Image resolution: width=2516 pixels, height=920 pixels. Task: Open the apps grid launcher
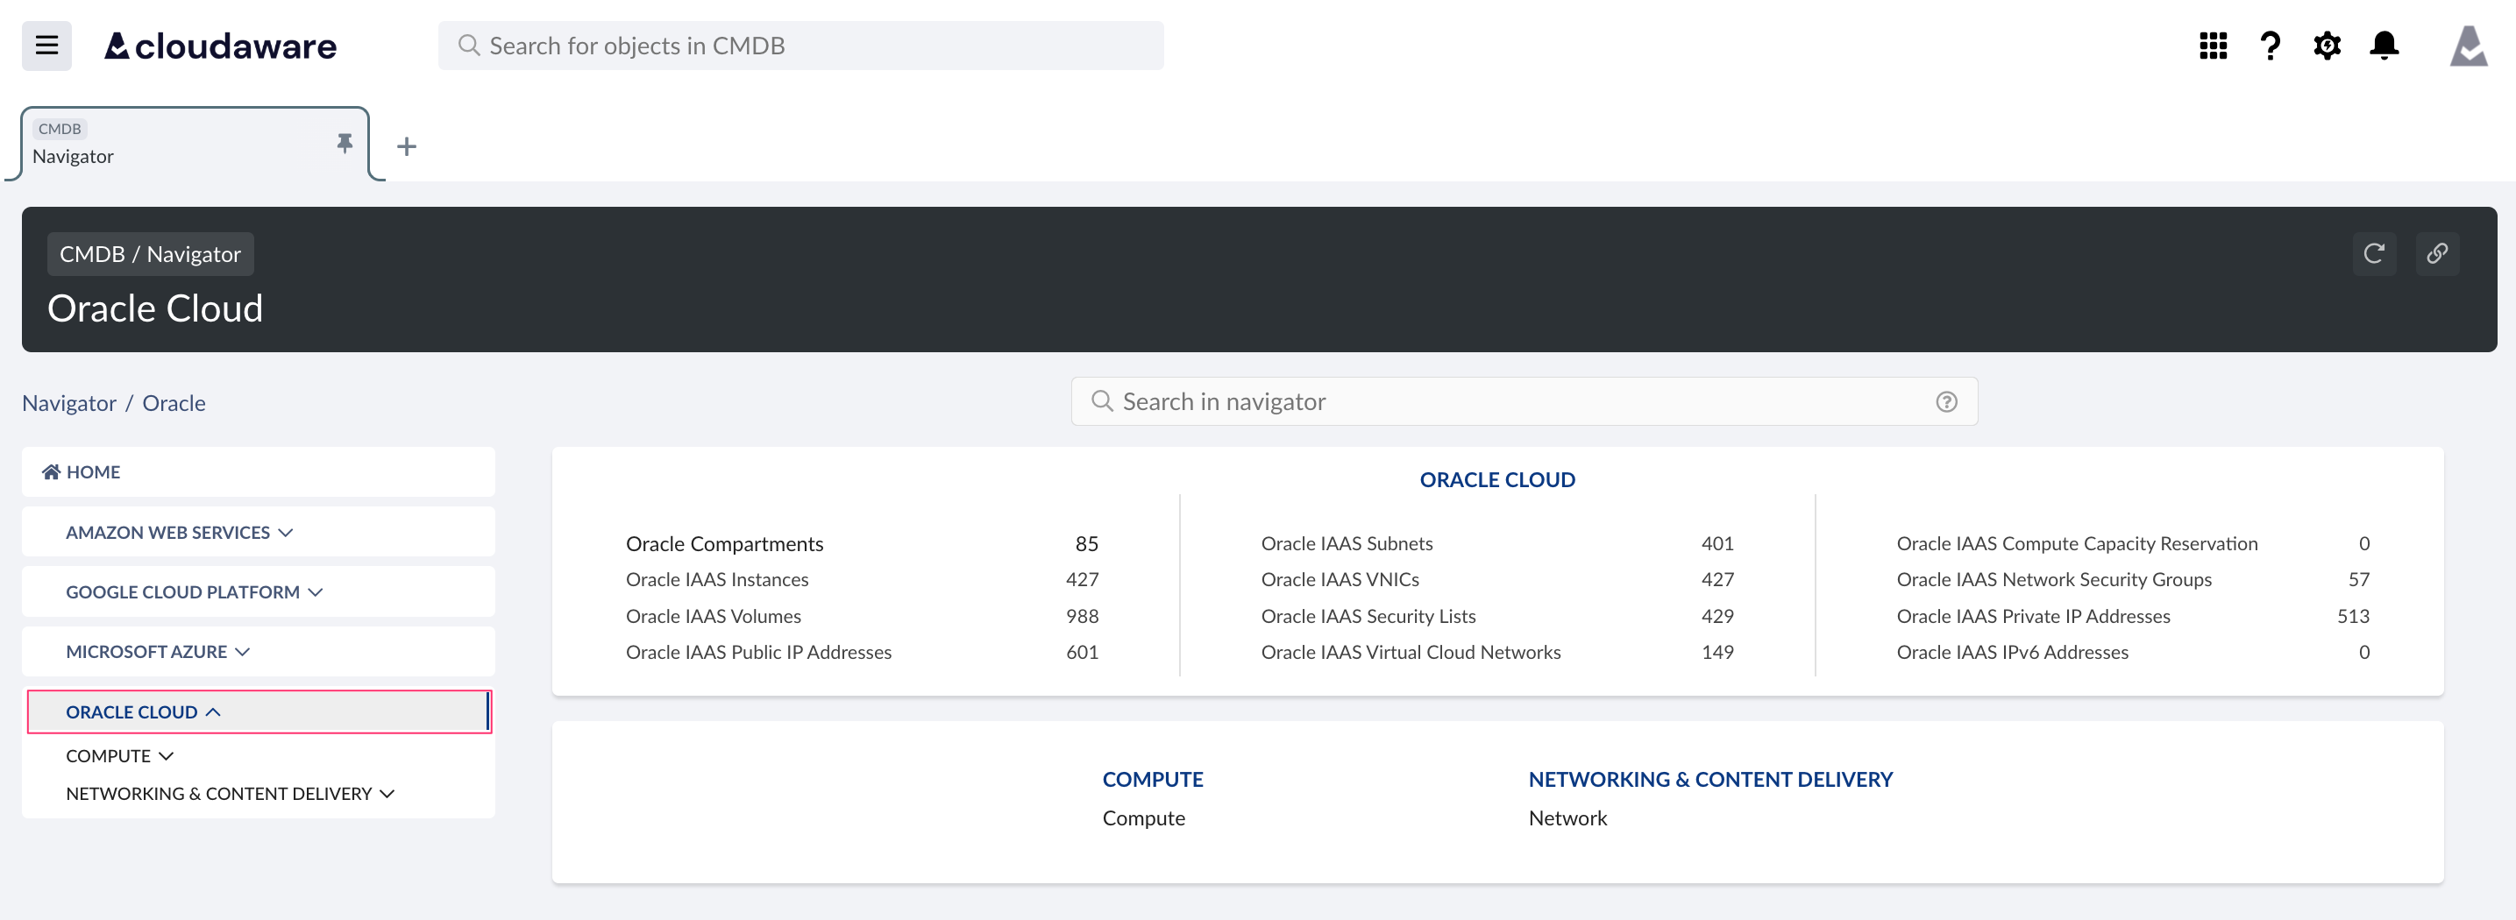[2214, 45]
